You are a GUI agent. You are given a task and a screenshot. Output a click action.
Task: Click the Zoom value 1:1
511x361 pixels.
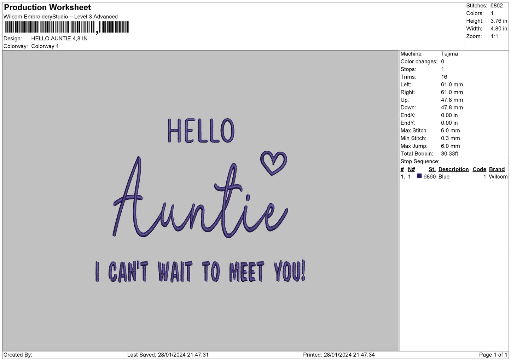494,36
